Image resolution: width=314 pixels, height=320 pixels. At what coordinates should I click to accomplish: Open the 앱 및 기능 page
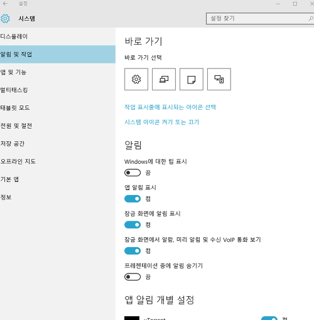point(58,72)
